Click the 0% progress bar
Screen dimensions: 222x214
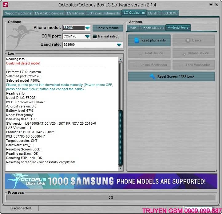point(111,197)
